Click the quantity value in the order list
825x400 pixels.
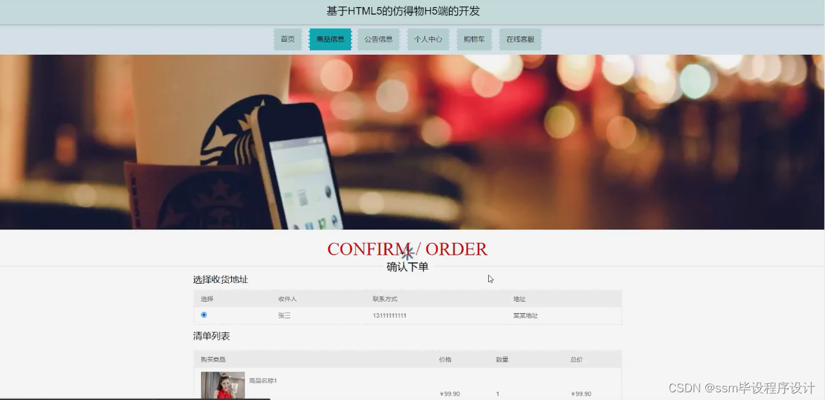pos(497,394)
